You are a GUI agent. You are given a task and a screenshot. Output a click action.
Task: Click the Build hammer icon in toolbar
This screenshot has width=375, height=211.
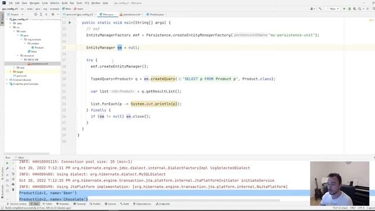click(x=321, y=9)
